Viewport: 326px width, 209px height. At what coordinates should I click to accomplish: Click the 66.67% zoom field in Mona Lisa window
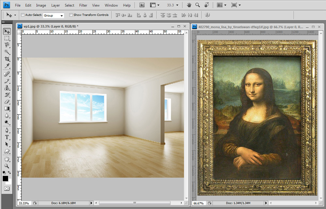tap(199, 203)
